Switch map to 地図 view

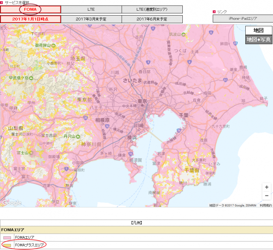[x=259, y=30]
